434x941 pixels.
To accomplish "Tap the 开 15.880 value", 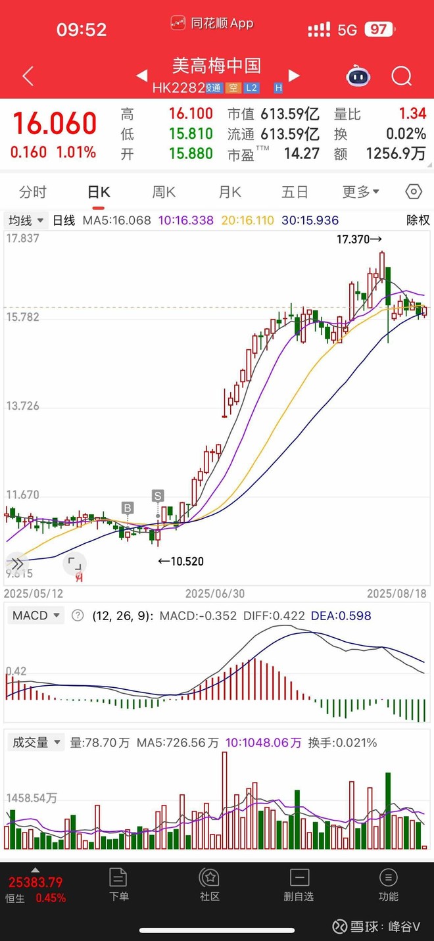I will point(191,154).
